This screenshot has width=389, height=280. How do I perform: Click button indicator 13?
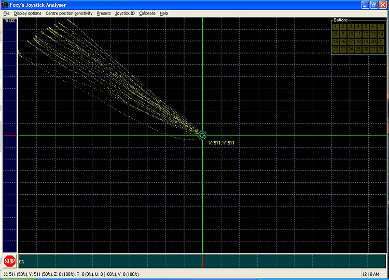373,34
